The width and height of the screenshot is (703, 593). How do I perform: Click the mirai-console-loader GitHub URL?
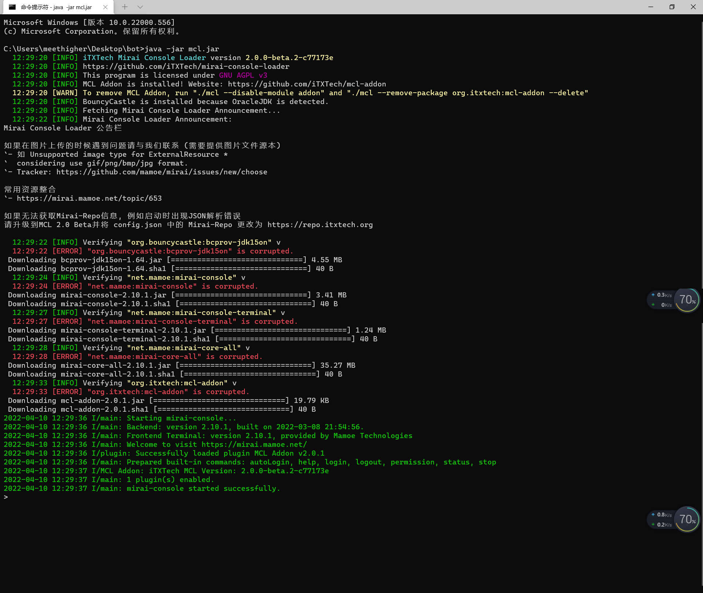tap(186, 66)
